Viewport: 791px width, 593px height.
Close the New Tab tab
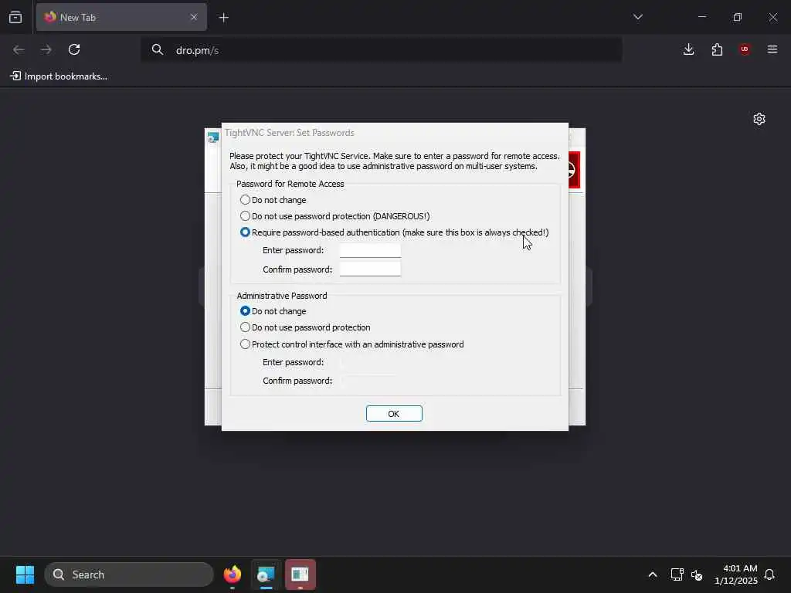194,17
